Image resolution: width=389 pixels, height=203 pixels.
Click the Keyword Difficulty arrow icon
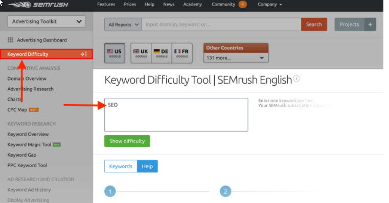click(82, 54)
